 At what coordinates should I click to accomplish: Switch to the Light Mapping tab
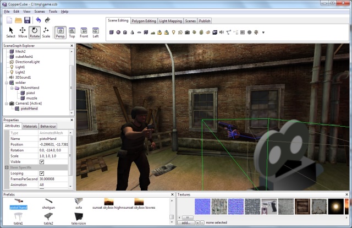coord(170,21)
